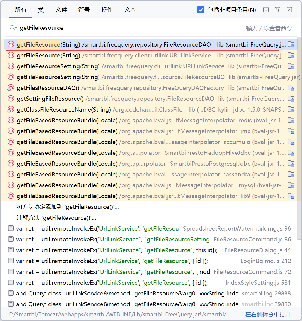Click method icon of getClassFileResourceName row

click(11, 109)
